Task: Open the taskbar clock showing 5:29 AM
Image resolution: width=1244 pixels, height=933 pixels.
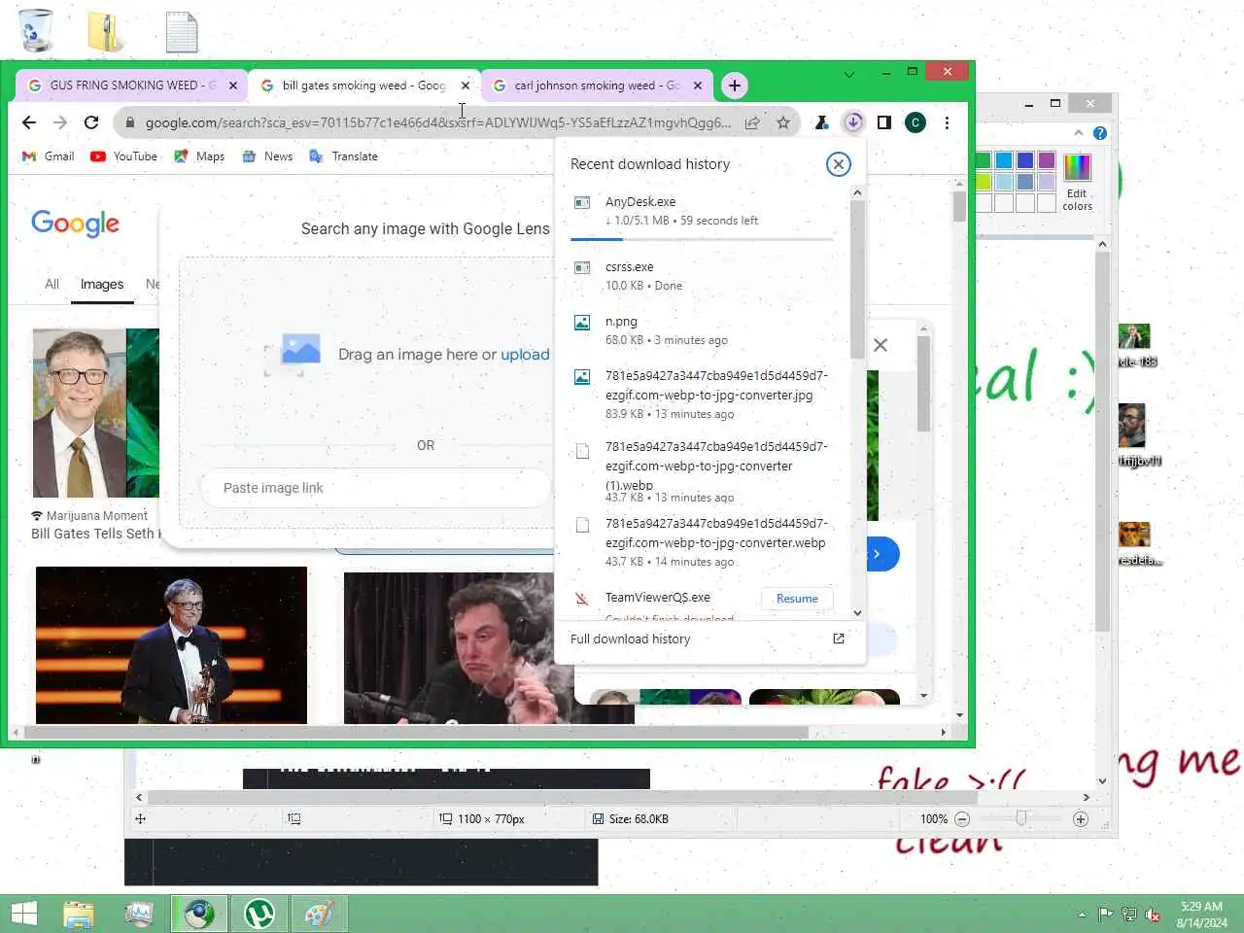Action: (x=1202, y=915)
